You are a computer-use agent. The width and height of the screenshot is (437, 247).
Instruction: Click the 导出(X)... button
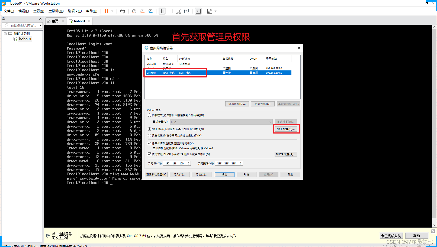point(201,175)
